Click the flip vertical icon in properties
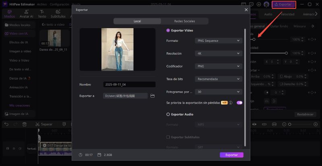This screenshot has width=322, height=166. click(x=274, y=101)
